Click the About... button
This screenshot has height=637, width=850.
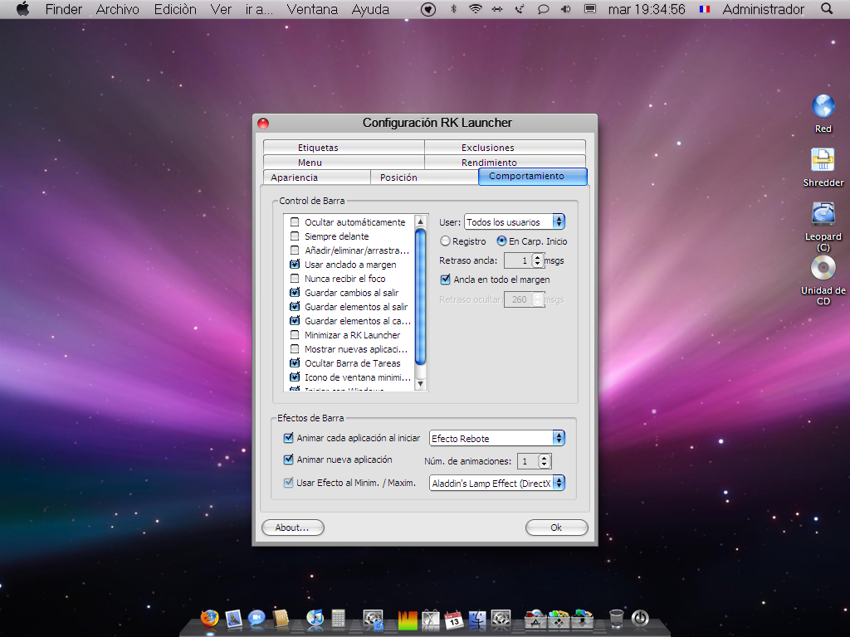click(293, 528)
